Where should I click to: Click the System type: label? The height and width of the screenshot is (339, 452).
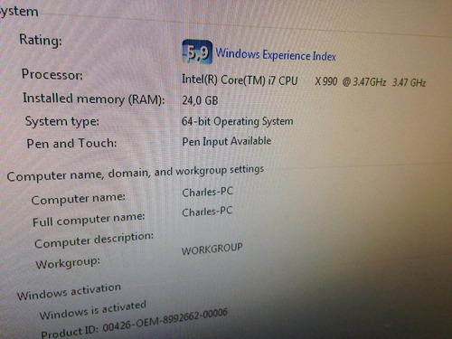pos(62,121)
